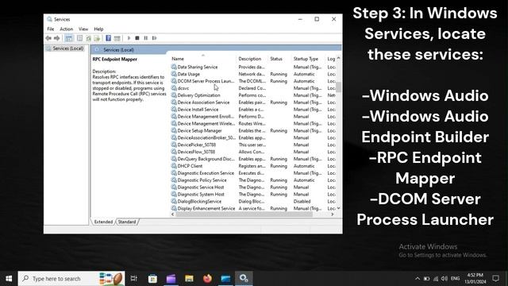Click the Start Service play icon
The height and width of the screenshot is (286, 508).
point(129,38)
